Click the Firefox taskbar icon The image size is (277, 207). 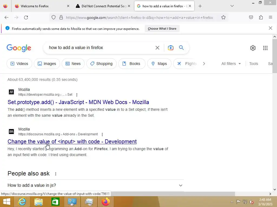click(x=106, y=202)
